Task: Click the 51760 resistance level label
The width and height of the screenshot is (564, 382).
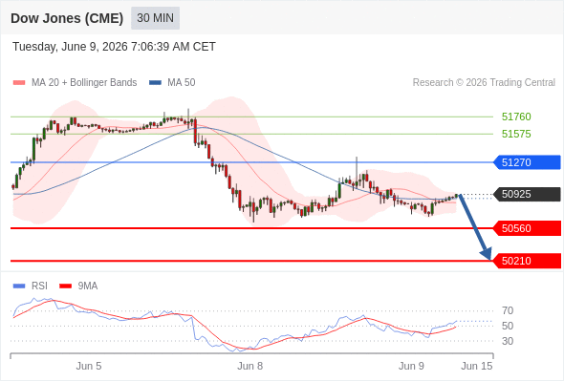Action: 516,117
